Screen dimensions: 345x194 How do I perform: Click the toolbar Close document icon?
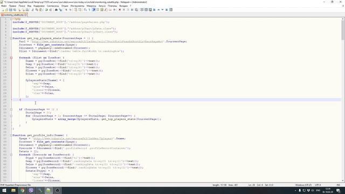coord(19,10)
